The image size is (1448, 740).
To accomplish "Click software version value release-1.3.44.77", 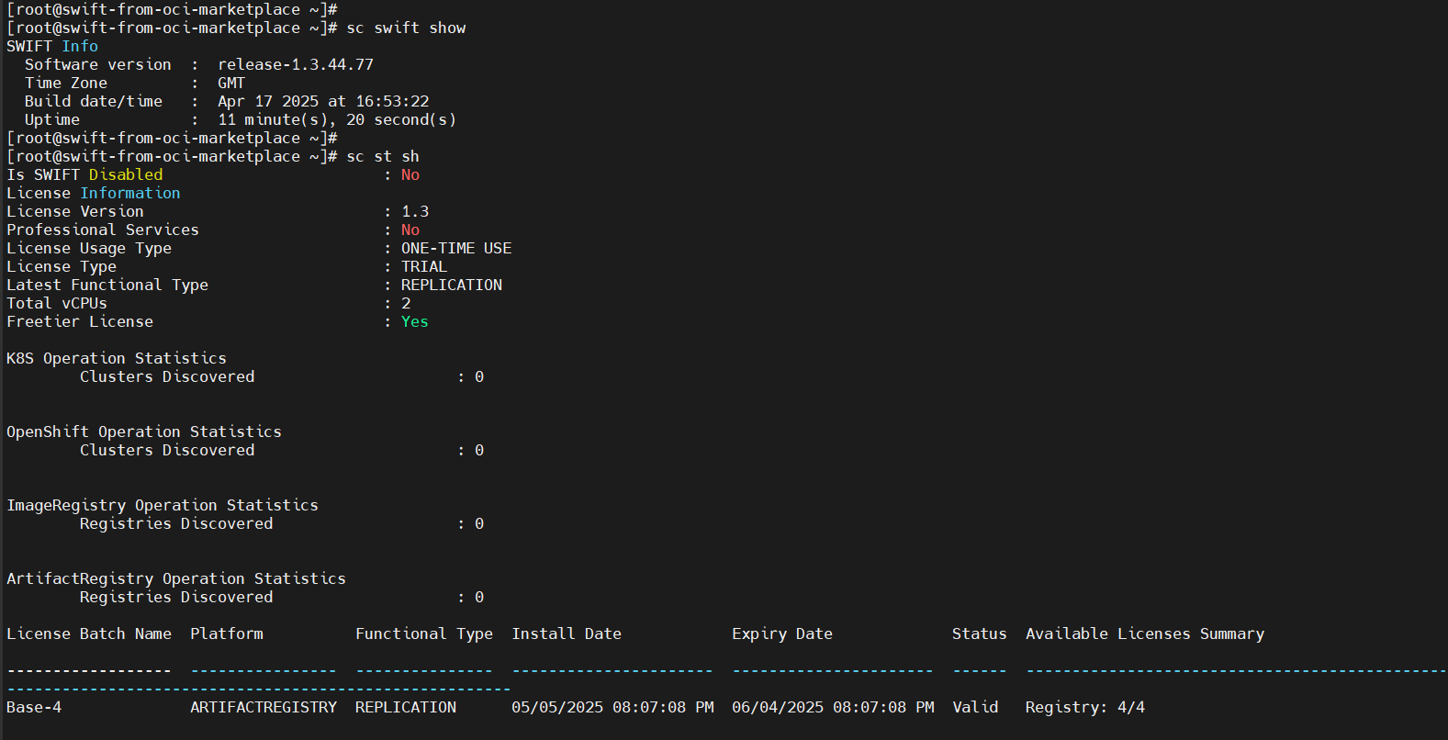I will point(296,64).
